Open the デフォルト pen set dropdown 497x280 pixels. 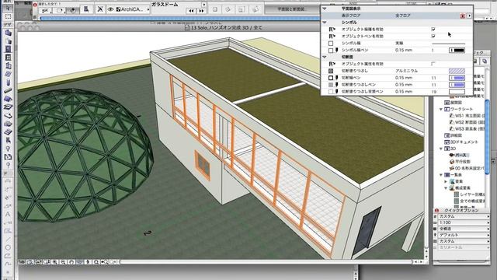coord(464,235)
